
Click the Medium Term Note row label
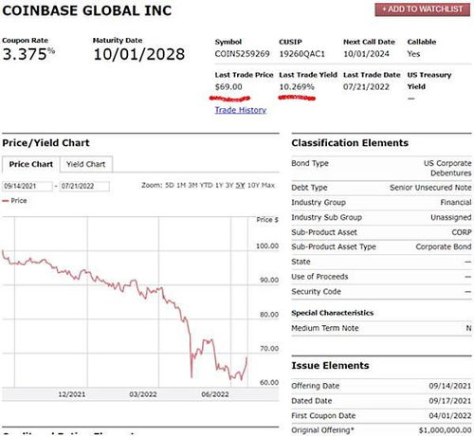[x=325, y=328]
